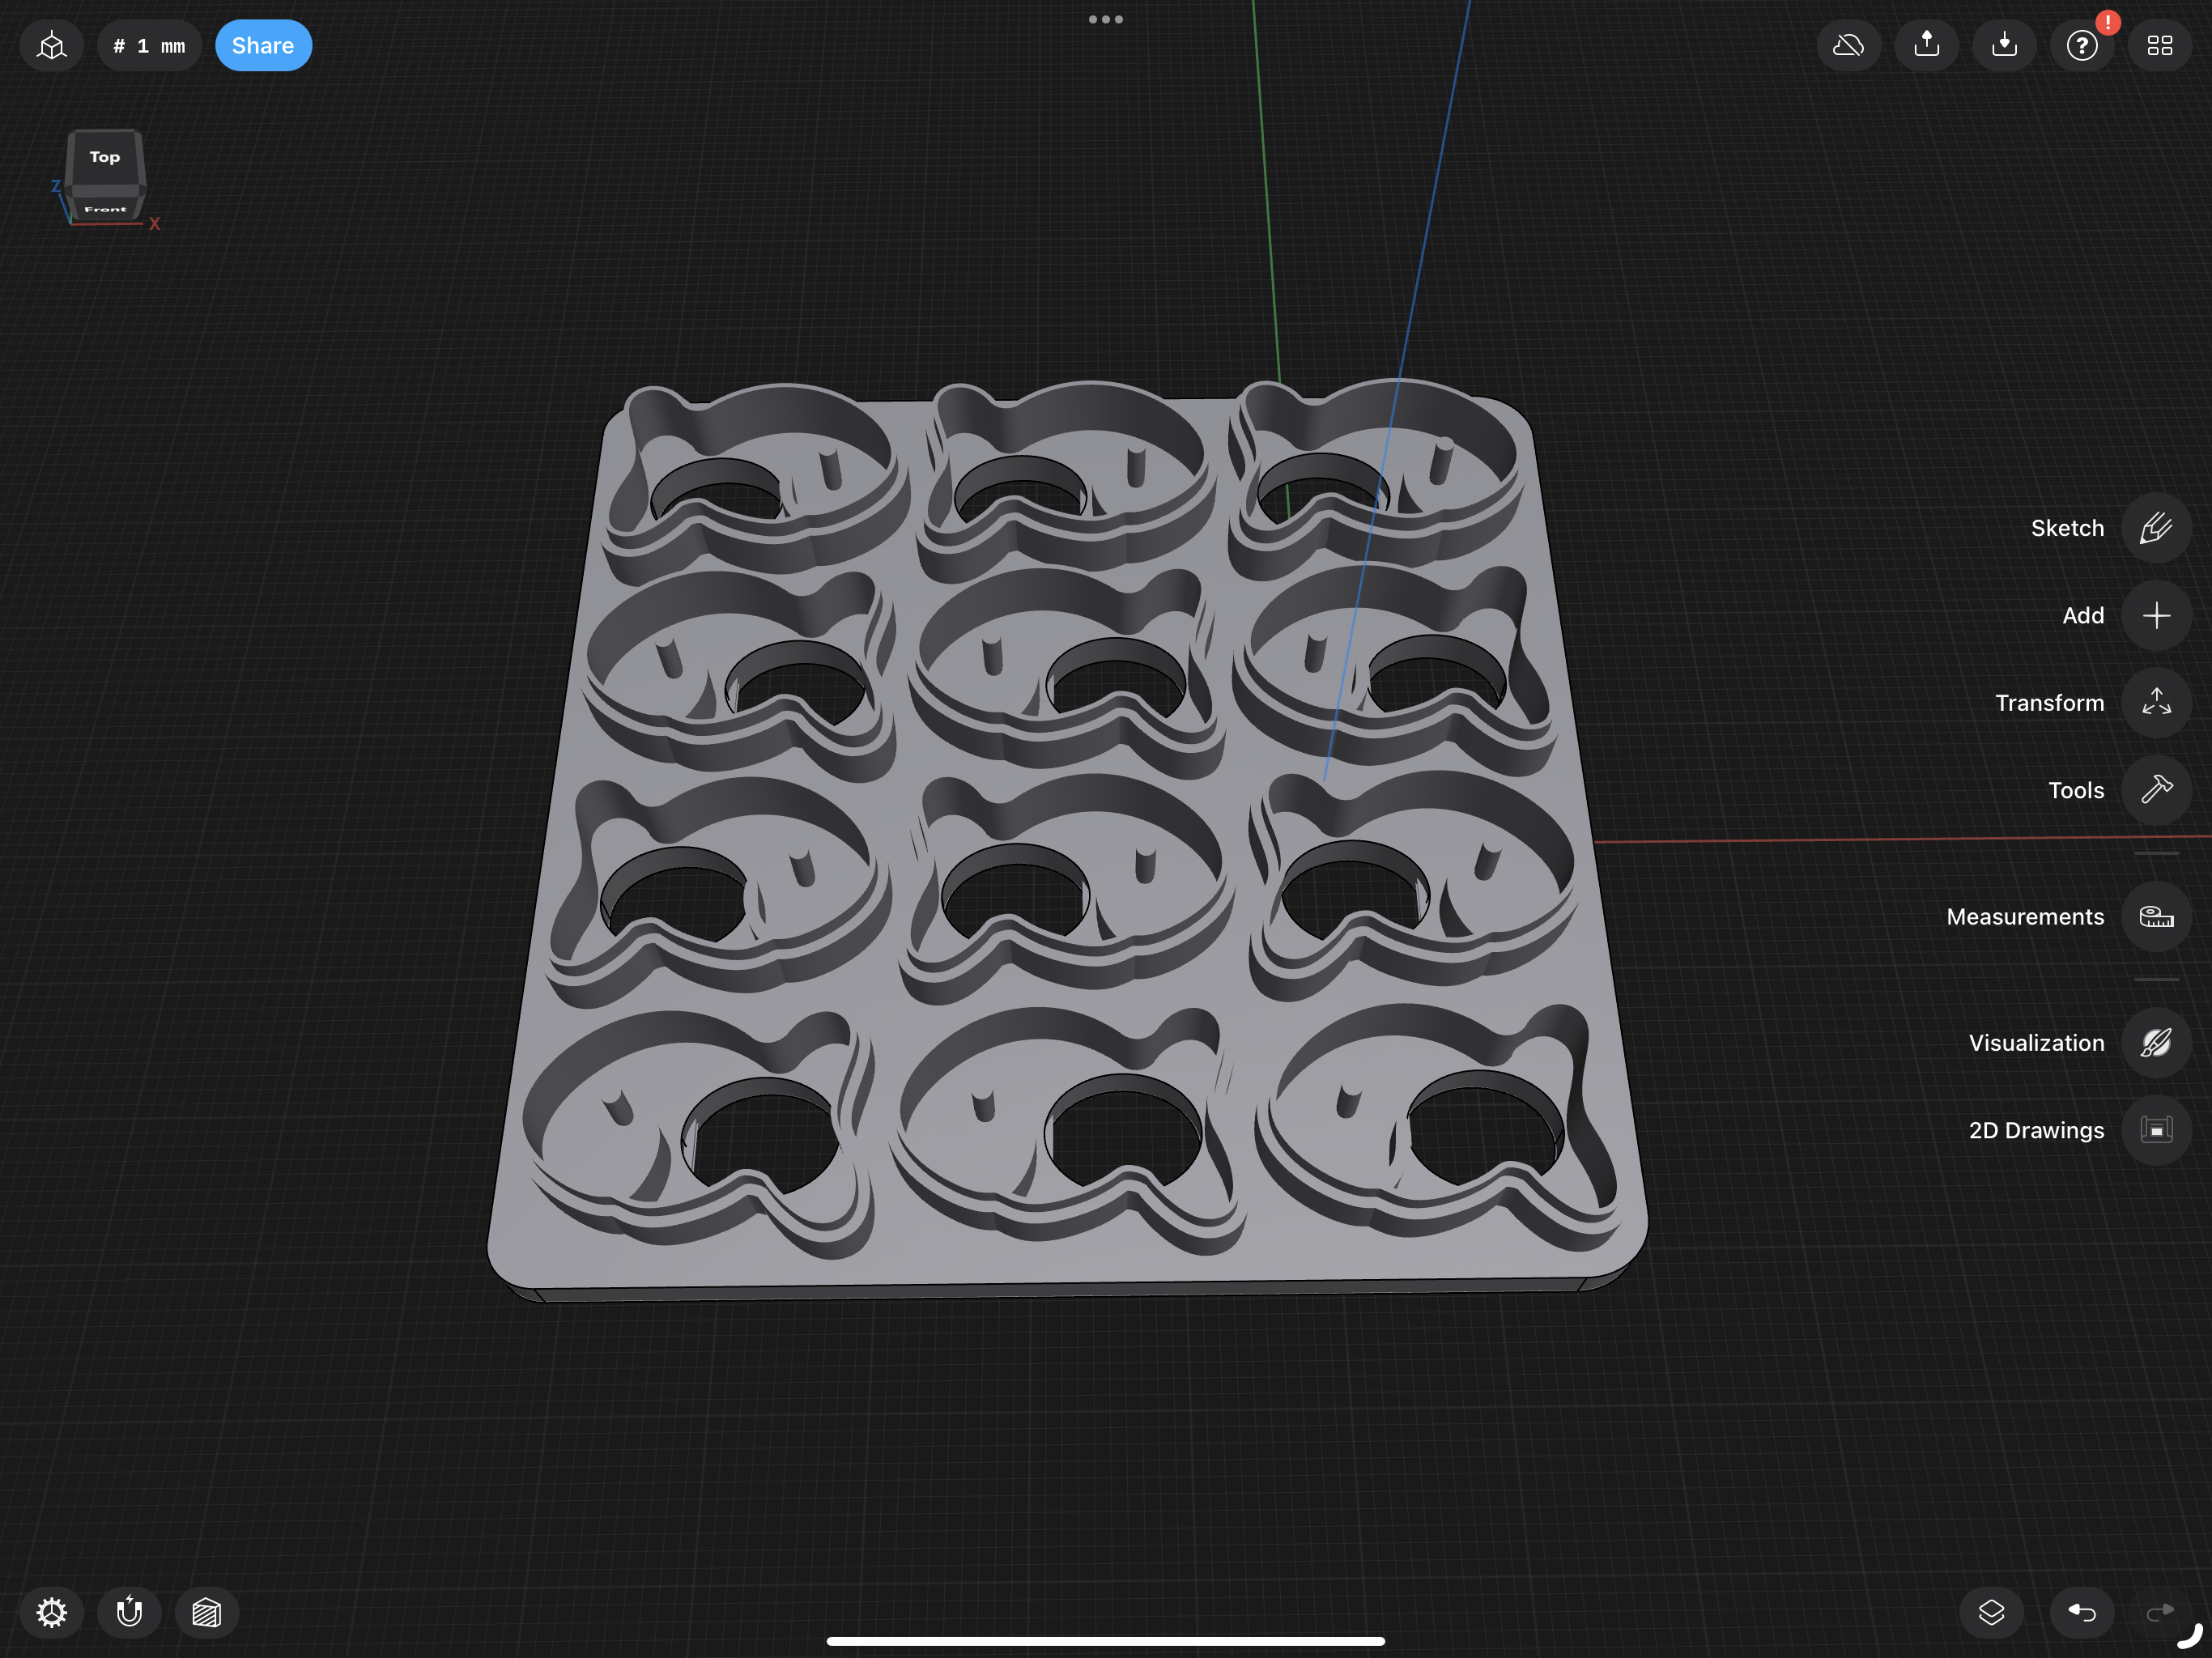2212x1658 pixels.
Task: Open help question mark icon
Action: (2082, 46)
